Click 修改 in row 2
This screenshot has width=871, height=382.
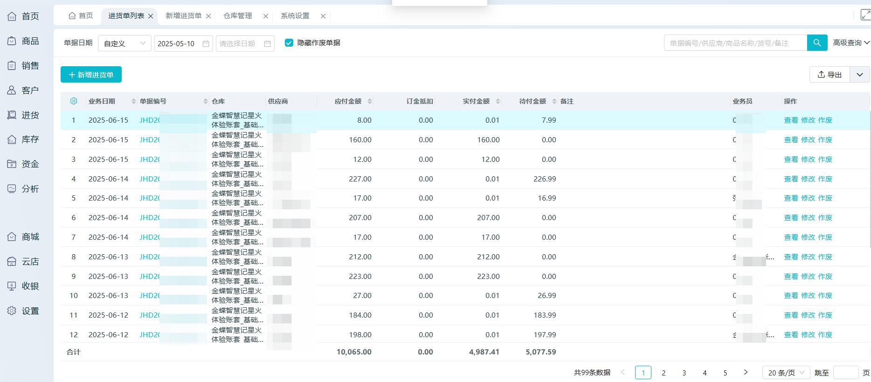(808, 140)
